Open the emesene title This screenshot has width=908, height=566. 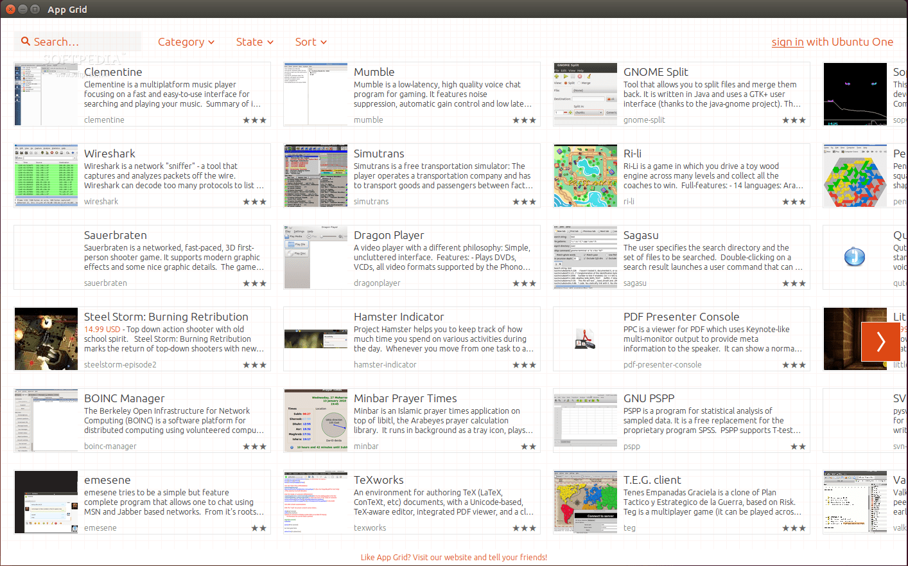tap(107, 480)
